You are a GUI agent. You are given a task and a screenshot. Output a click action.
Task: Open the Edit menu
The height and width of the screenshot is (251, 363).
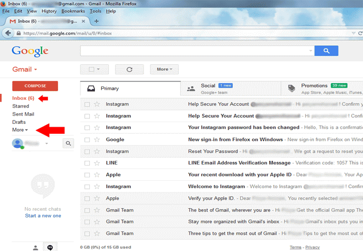18,11
